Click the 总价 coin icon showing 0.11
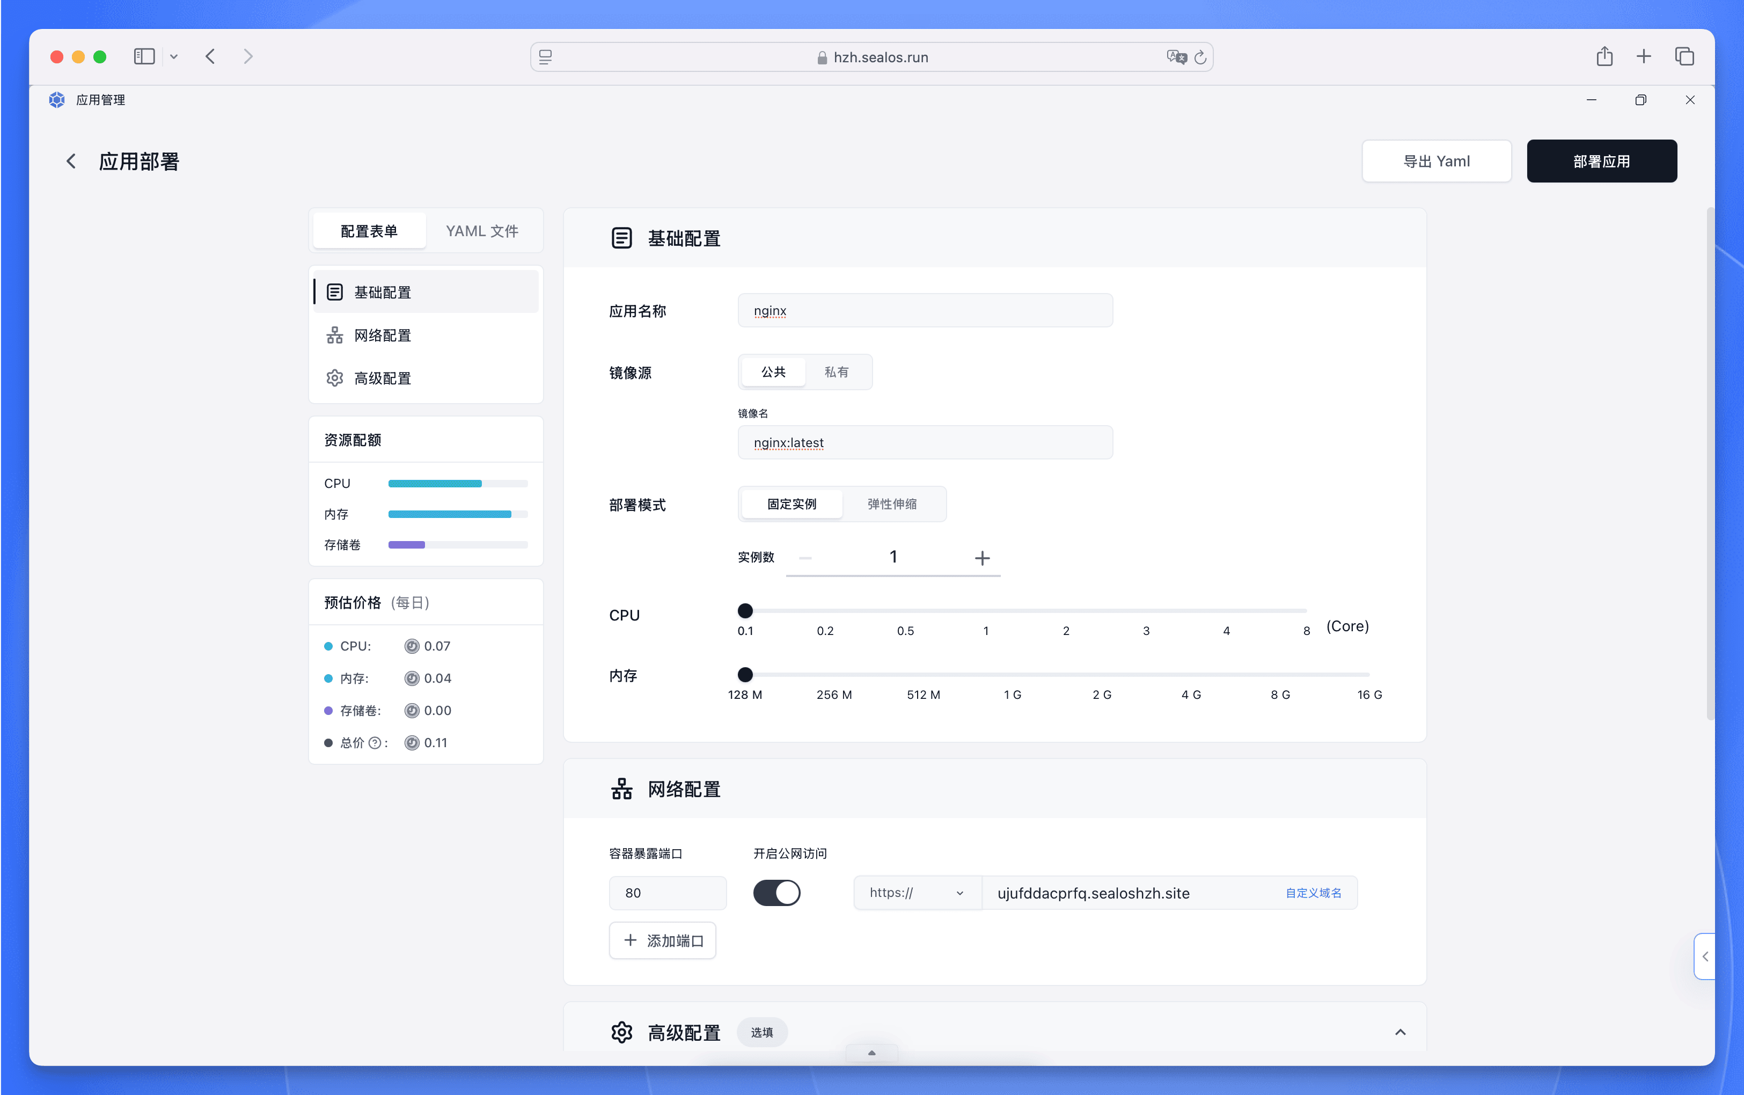Viewport: 1744px width, 1095px height. tap(412, 743)
